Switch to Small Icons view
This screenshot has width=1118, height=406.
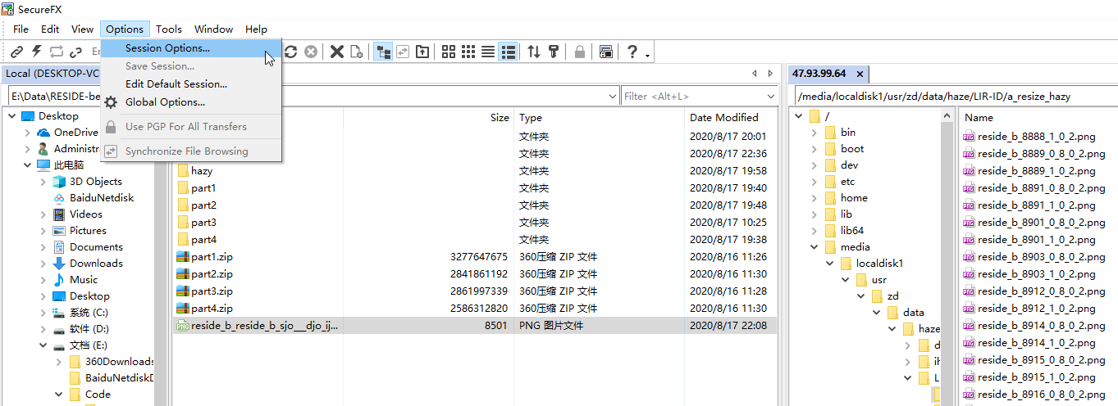(x=468, y=52)
